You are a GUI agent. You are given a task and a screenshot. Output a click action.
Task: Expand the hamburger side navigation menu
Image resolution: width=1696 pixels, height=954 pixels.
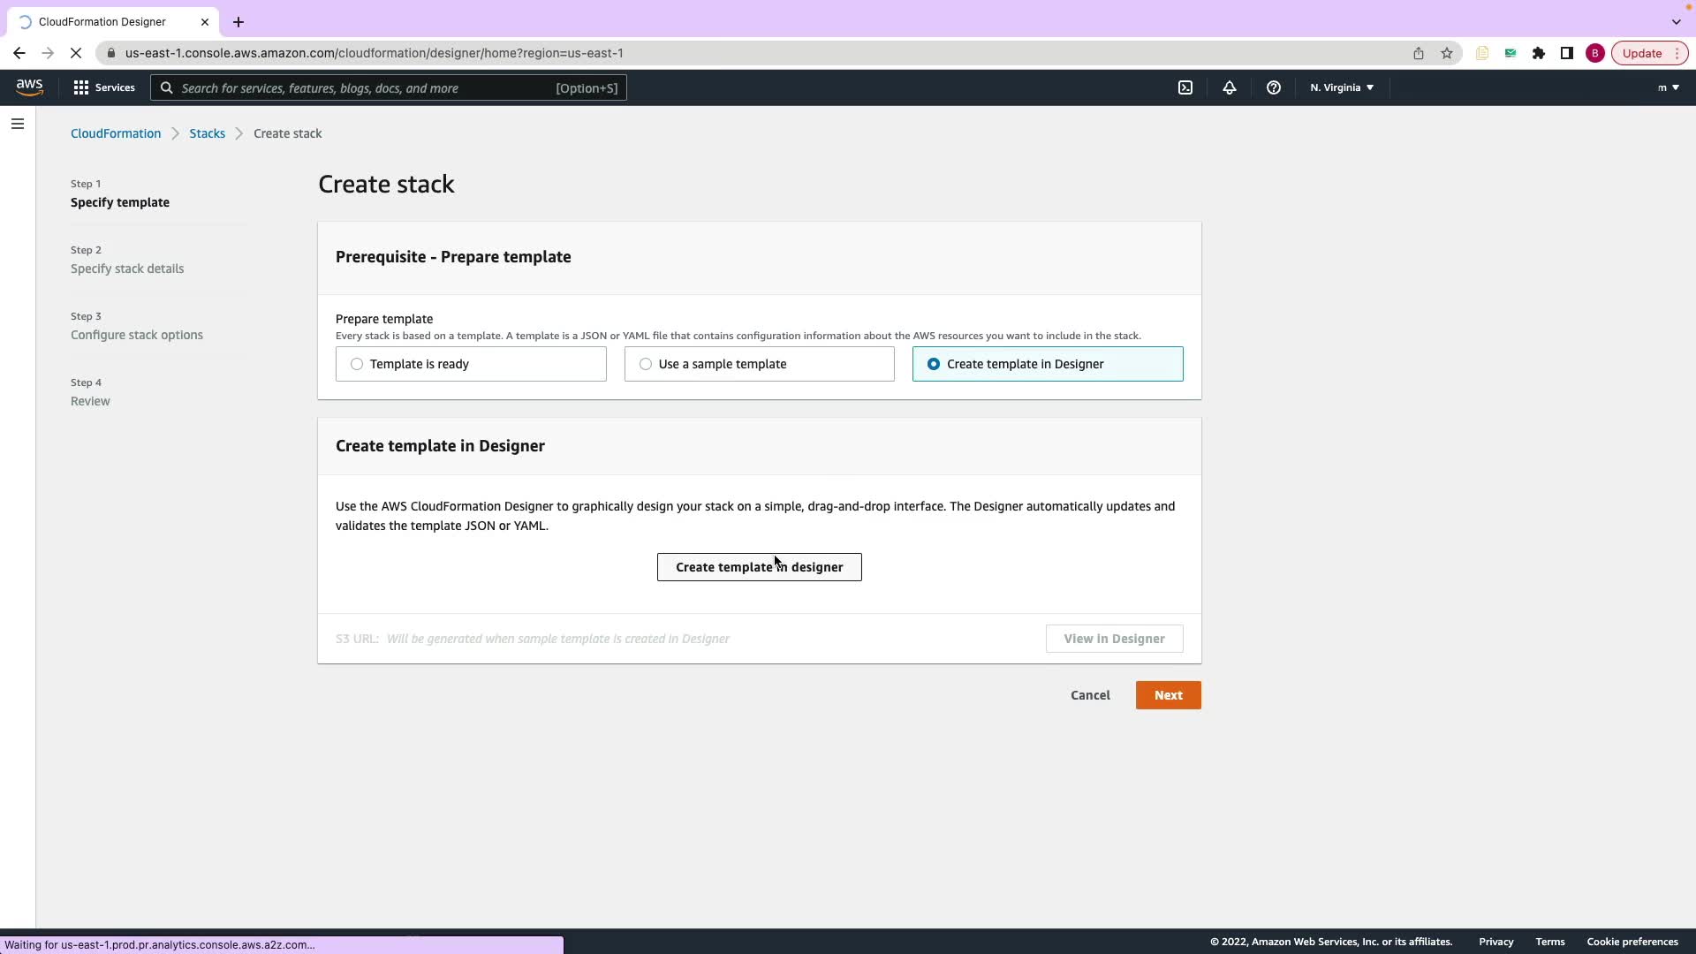coord(18,124)
